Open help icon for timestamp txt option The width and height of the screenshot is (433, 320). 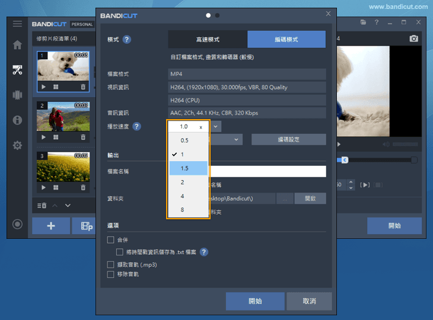coord(204,252)
